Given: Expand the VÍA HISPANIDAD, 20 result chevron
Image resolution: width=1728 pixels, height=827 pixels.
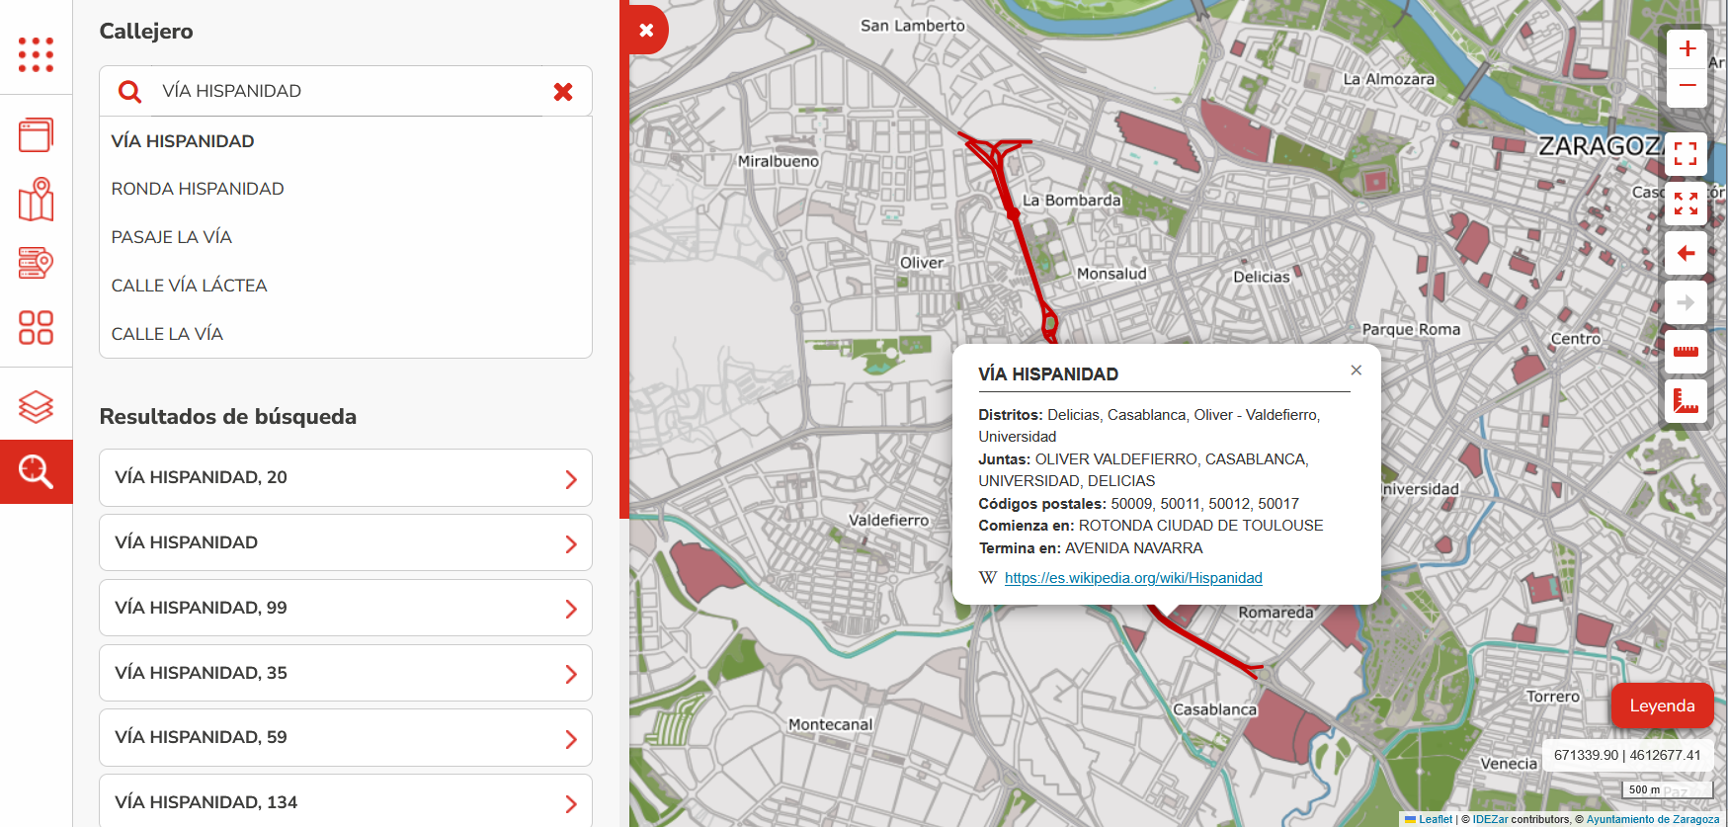Looking at the screenshot, I should coord(570,479).
